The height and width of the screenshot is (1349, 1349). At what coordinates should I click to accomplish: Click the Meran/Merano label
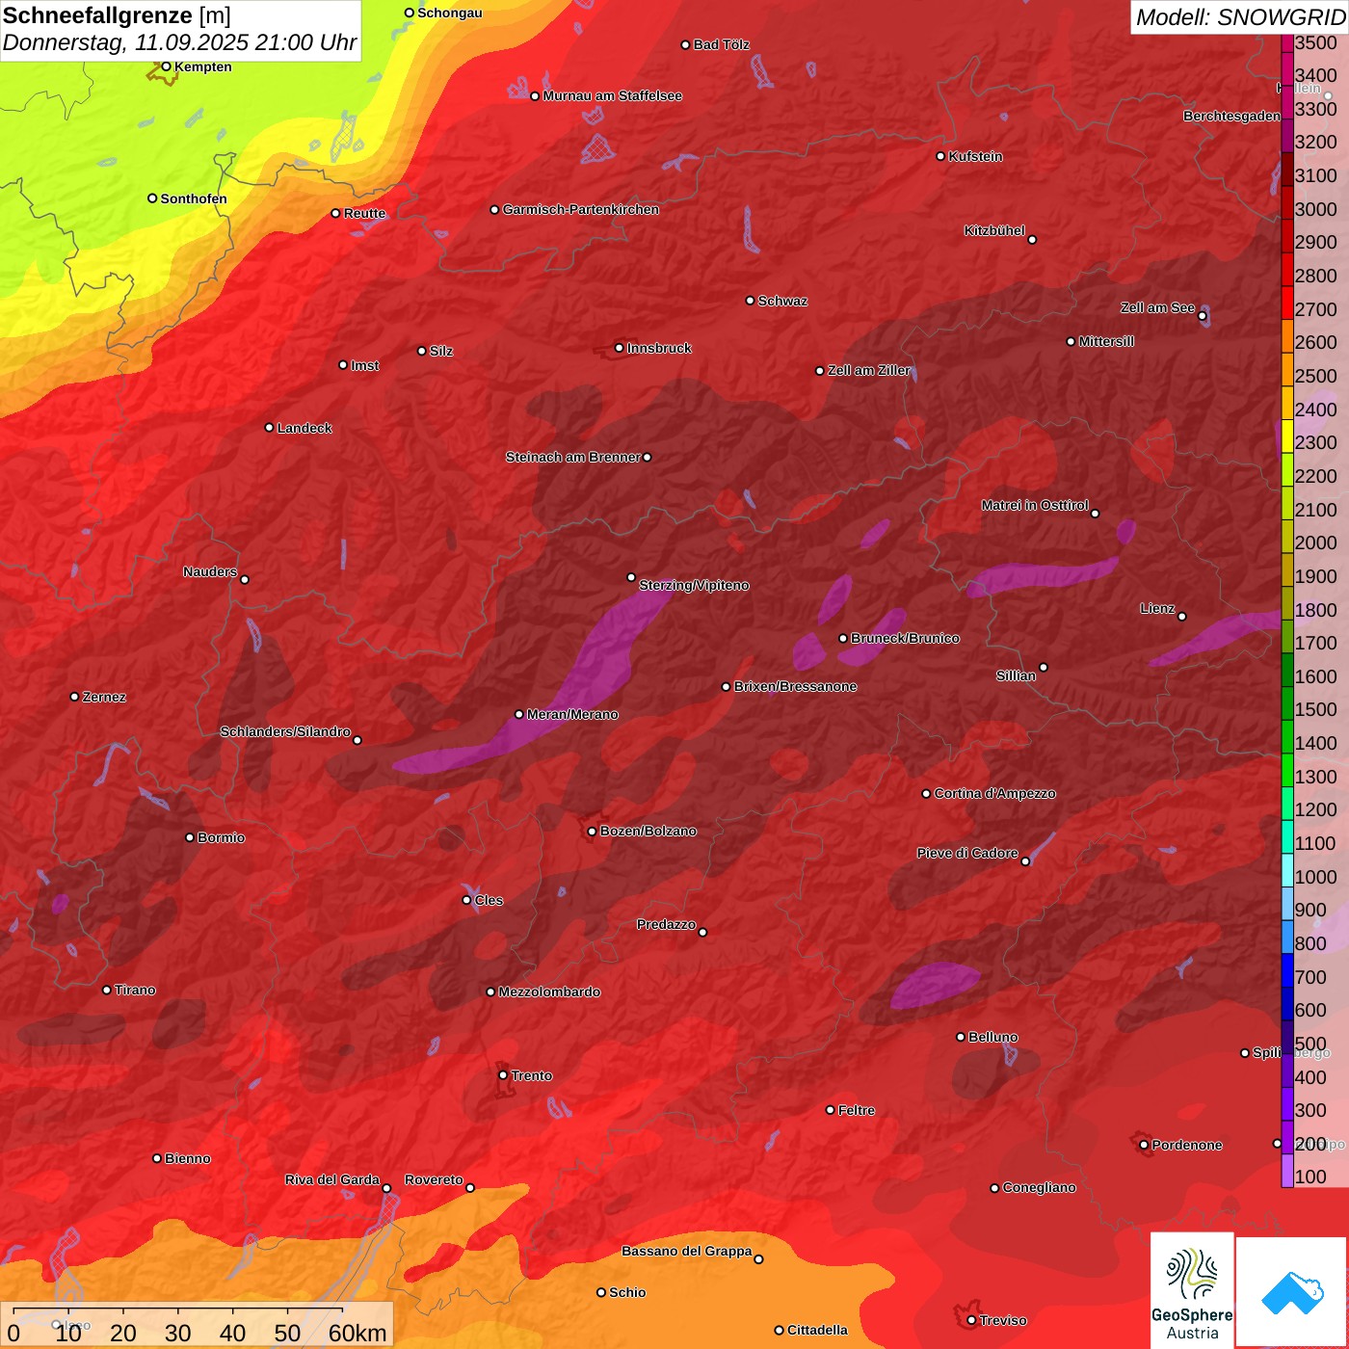tap(572, 714)
